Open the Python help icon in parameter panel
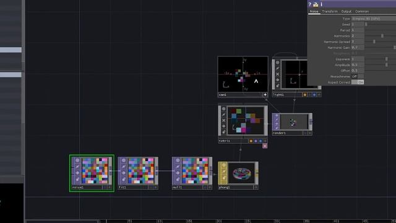The image size is (396, 223). 316,4
